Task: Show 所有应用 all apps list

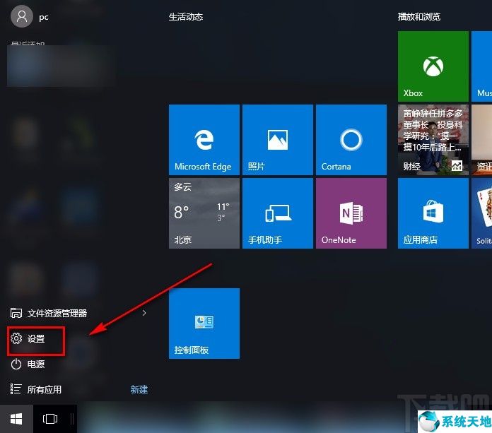Action: [x=36, y=389]
